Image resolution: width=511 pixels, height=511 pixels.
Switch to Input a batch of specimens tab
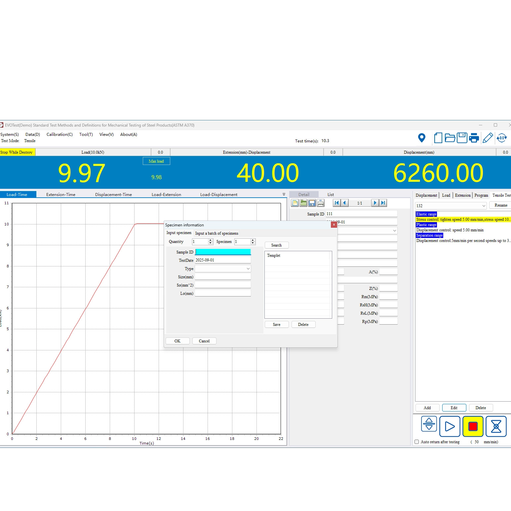216,233
